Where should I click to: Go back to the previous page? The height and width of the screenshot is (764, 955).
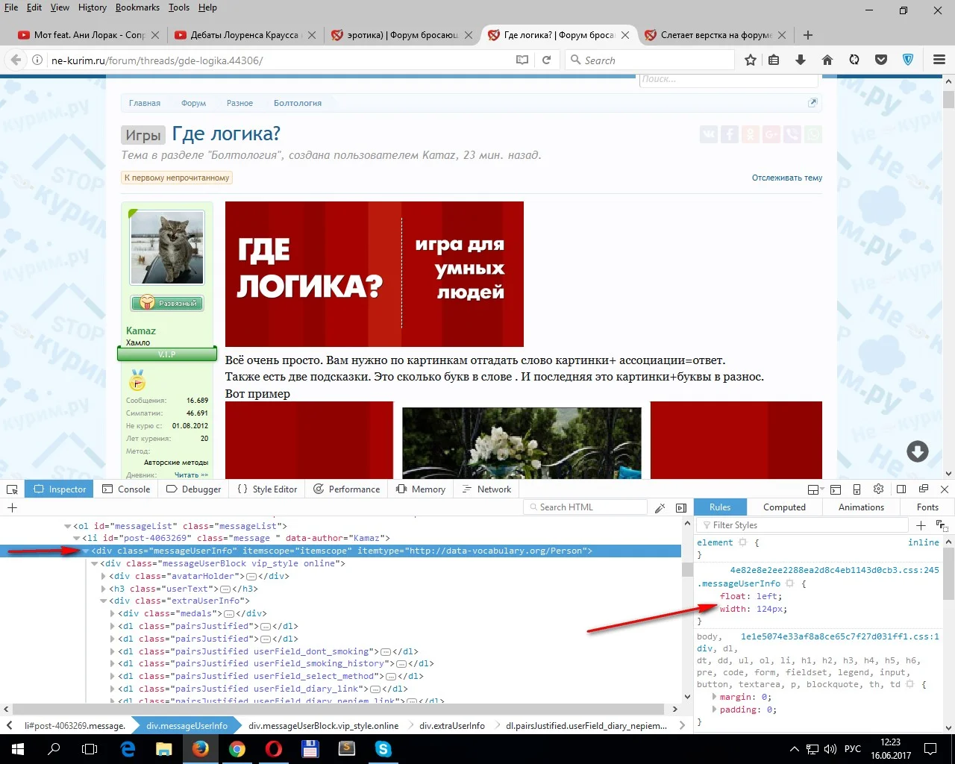[x=16, y=60]
